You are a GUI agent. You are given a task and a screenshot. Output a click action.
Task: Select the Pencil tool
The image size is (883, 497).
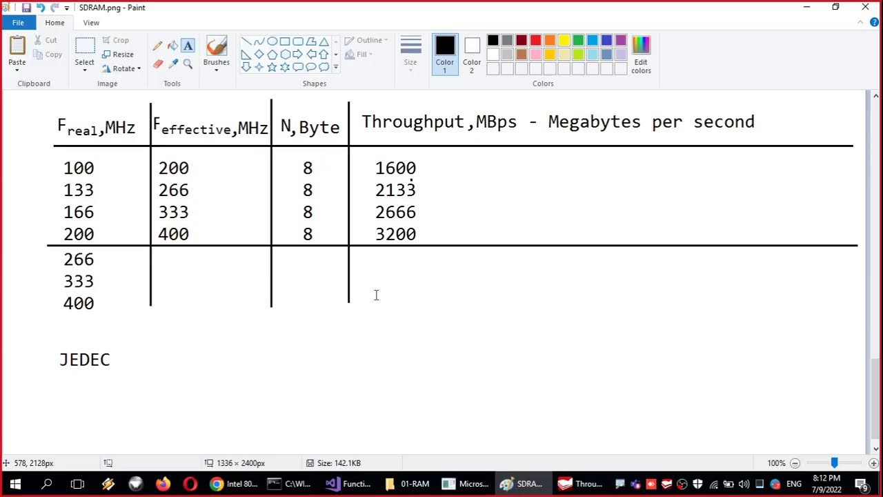[x=158, y=46]
